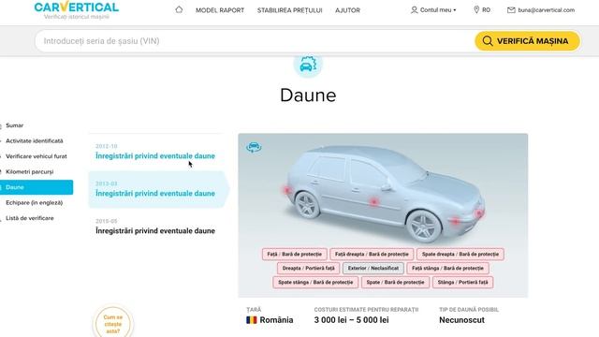Click the magnifier icon in Verifică mașina
This screenshot has width=599, height=337.
tap(488, 41)
